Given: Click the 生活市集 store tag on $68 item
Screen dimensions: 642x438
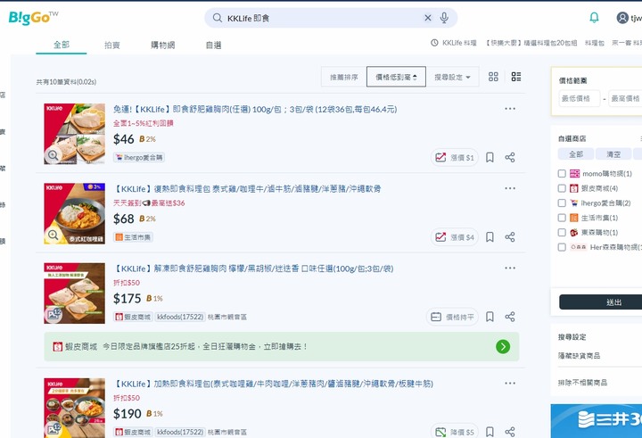Looking at the screenshot, I should (133, 236).
